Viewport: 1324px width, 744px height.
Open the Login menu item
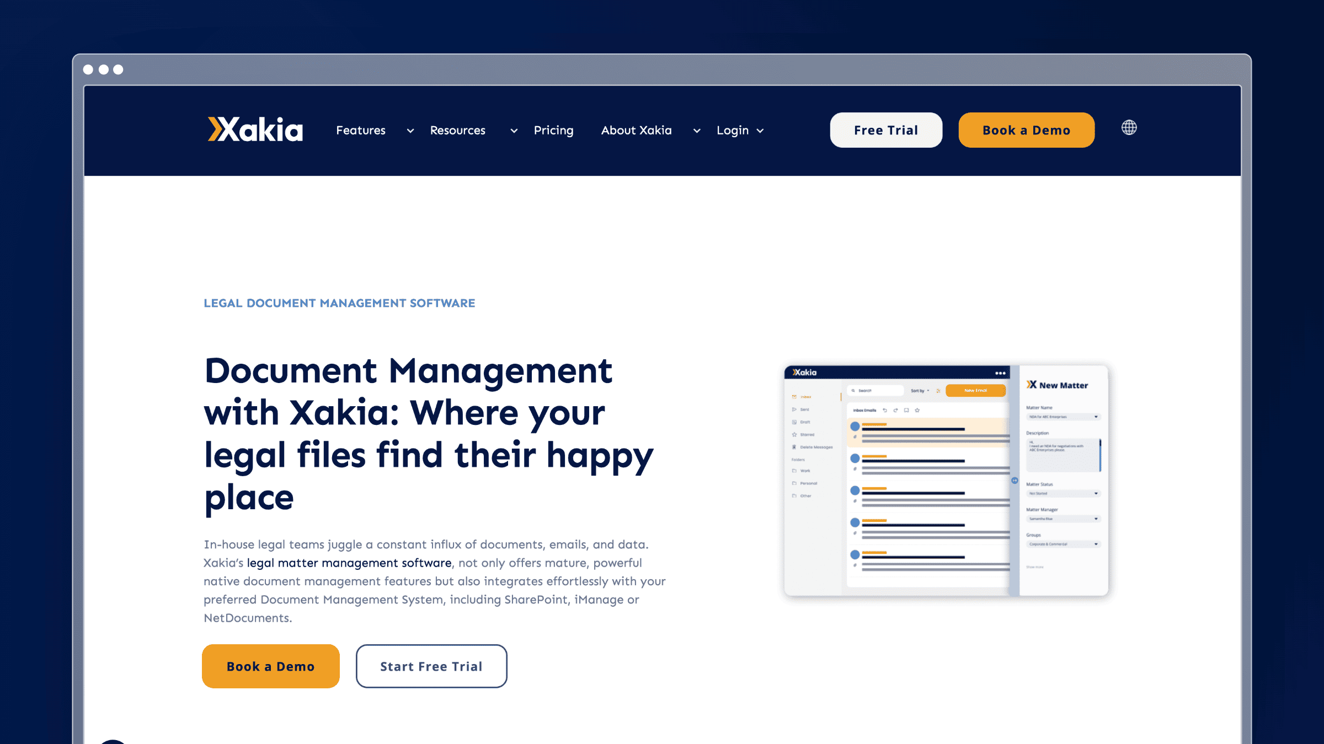coord(732,131)
